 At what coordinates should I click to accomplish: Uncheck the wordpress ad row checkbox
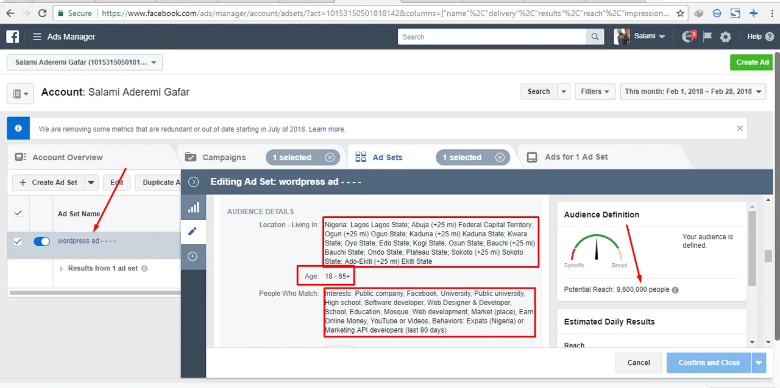pos(18,241)
